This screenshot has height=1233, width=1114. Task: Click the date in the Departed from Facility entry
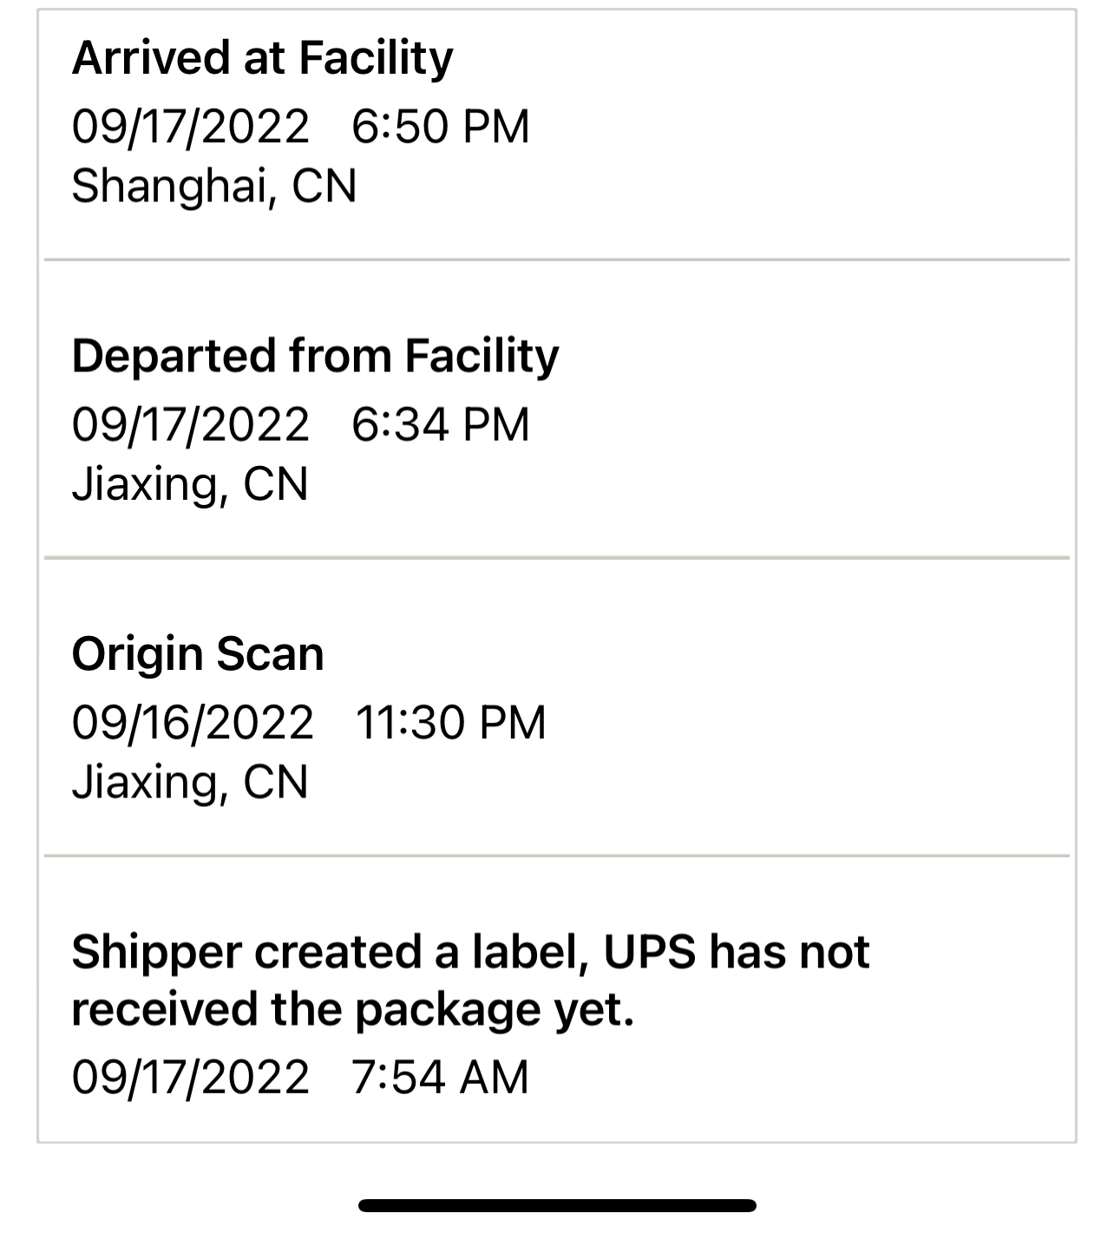[190, 425]
